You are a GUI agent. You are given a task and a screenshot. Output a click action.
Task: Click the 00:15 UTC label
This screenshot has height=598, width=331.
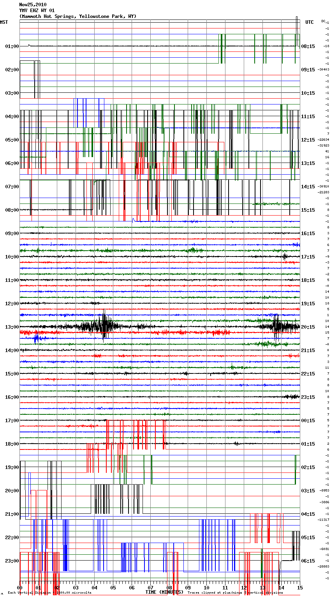pyautogui.click(x=308, y=421)
